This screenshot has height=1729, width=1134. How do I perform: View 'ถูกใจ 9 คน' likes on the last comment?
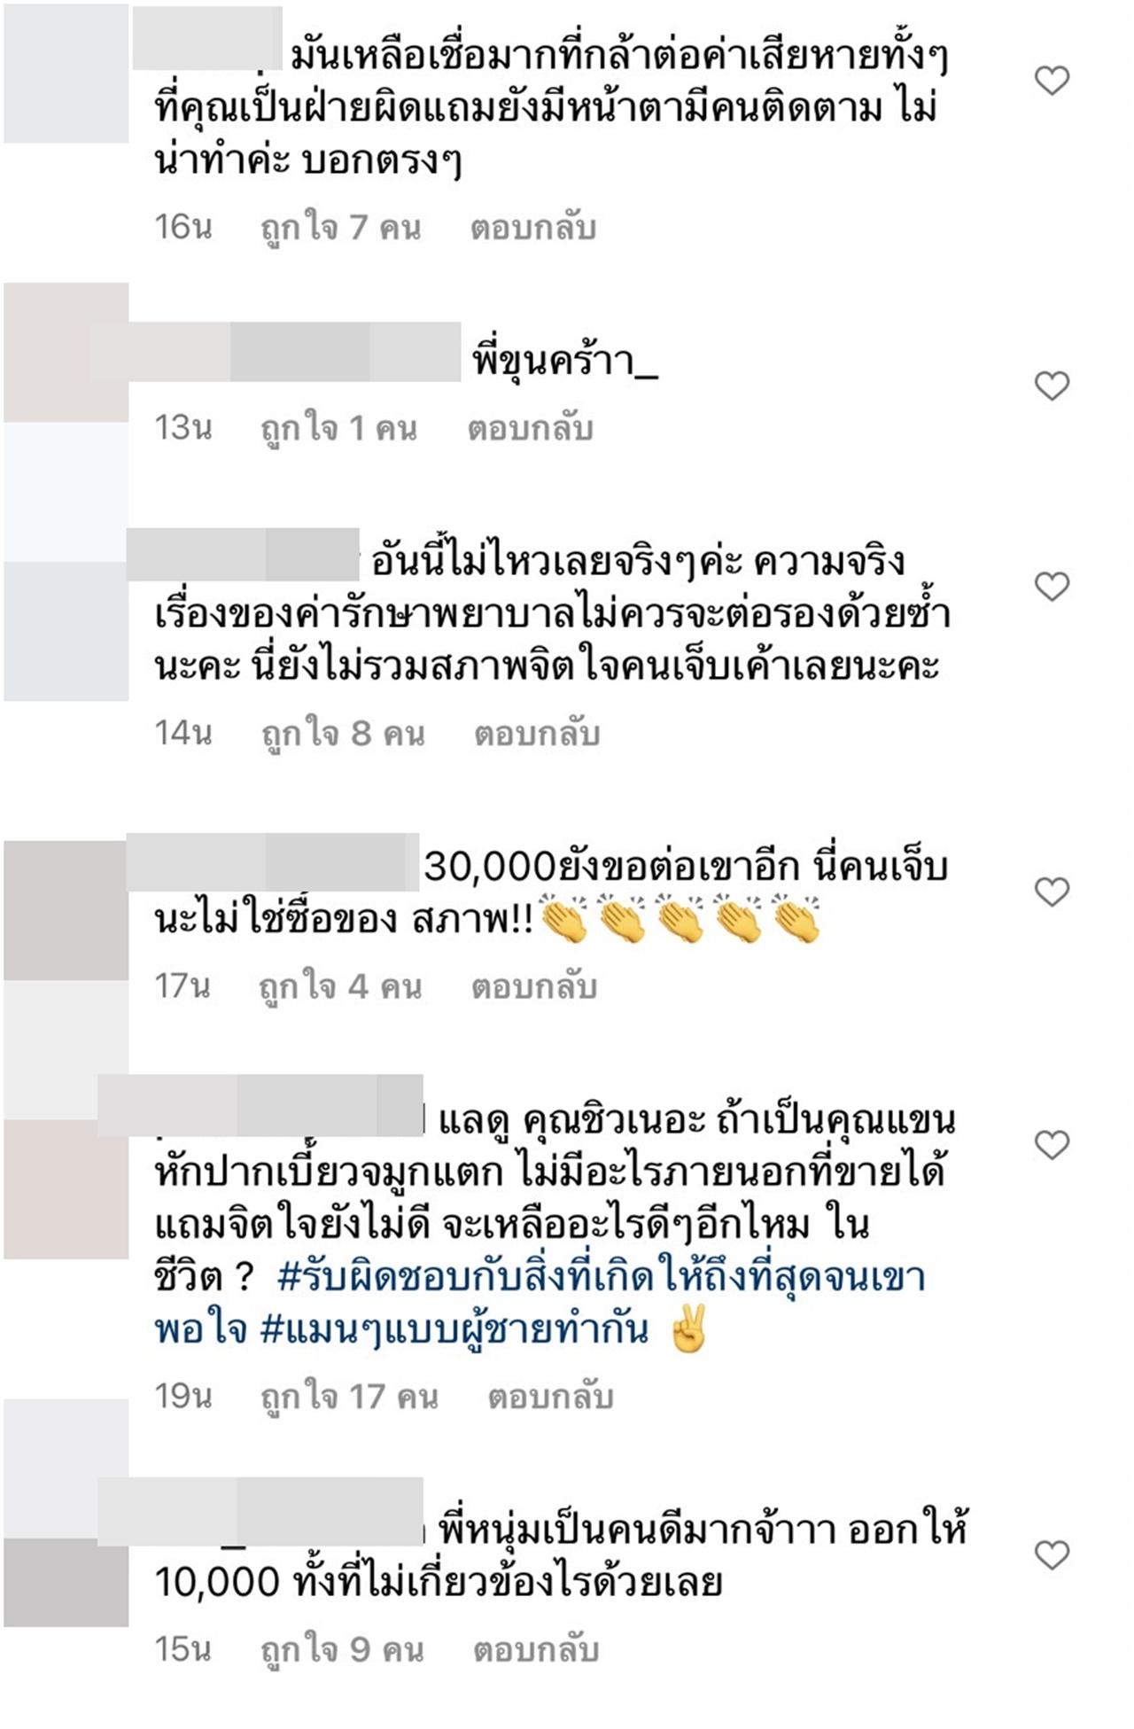click(x=342, y=1650)
